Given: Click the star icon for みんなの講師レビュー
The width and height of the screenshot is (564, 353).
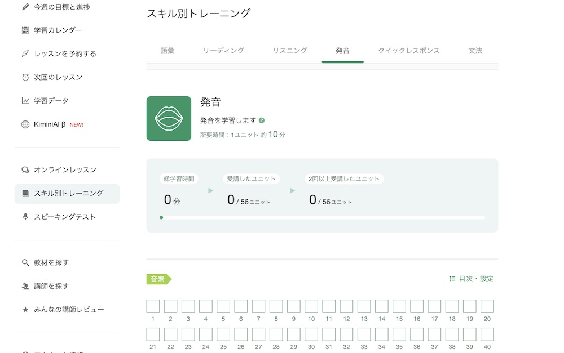Looking at the screenshot, I should coord(25,310).
